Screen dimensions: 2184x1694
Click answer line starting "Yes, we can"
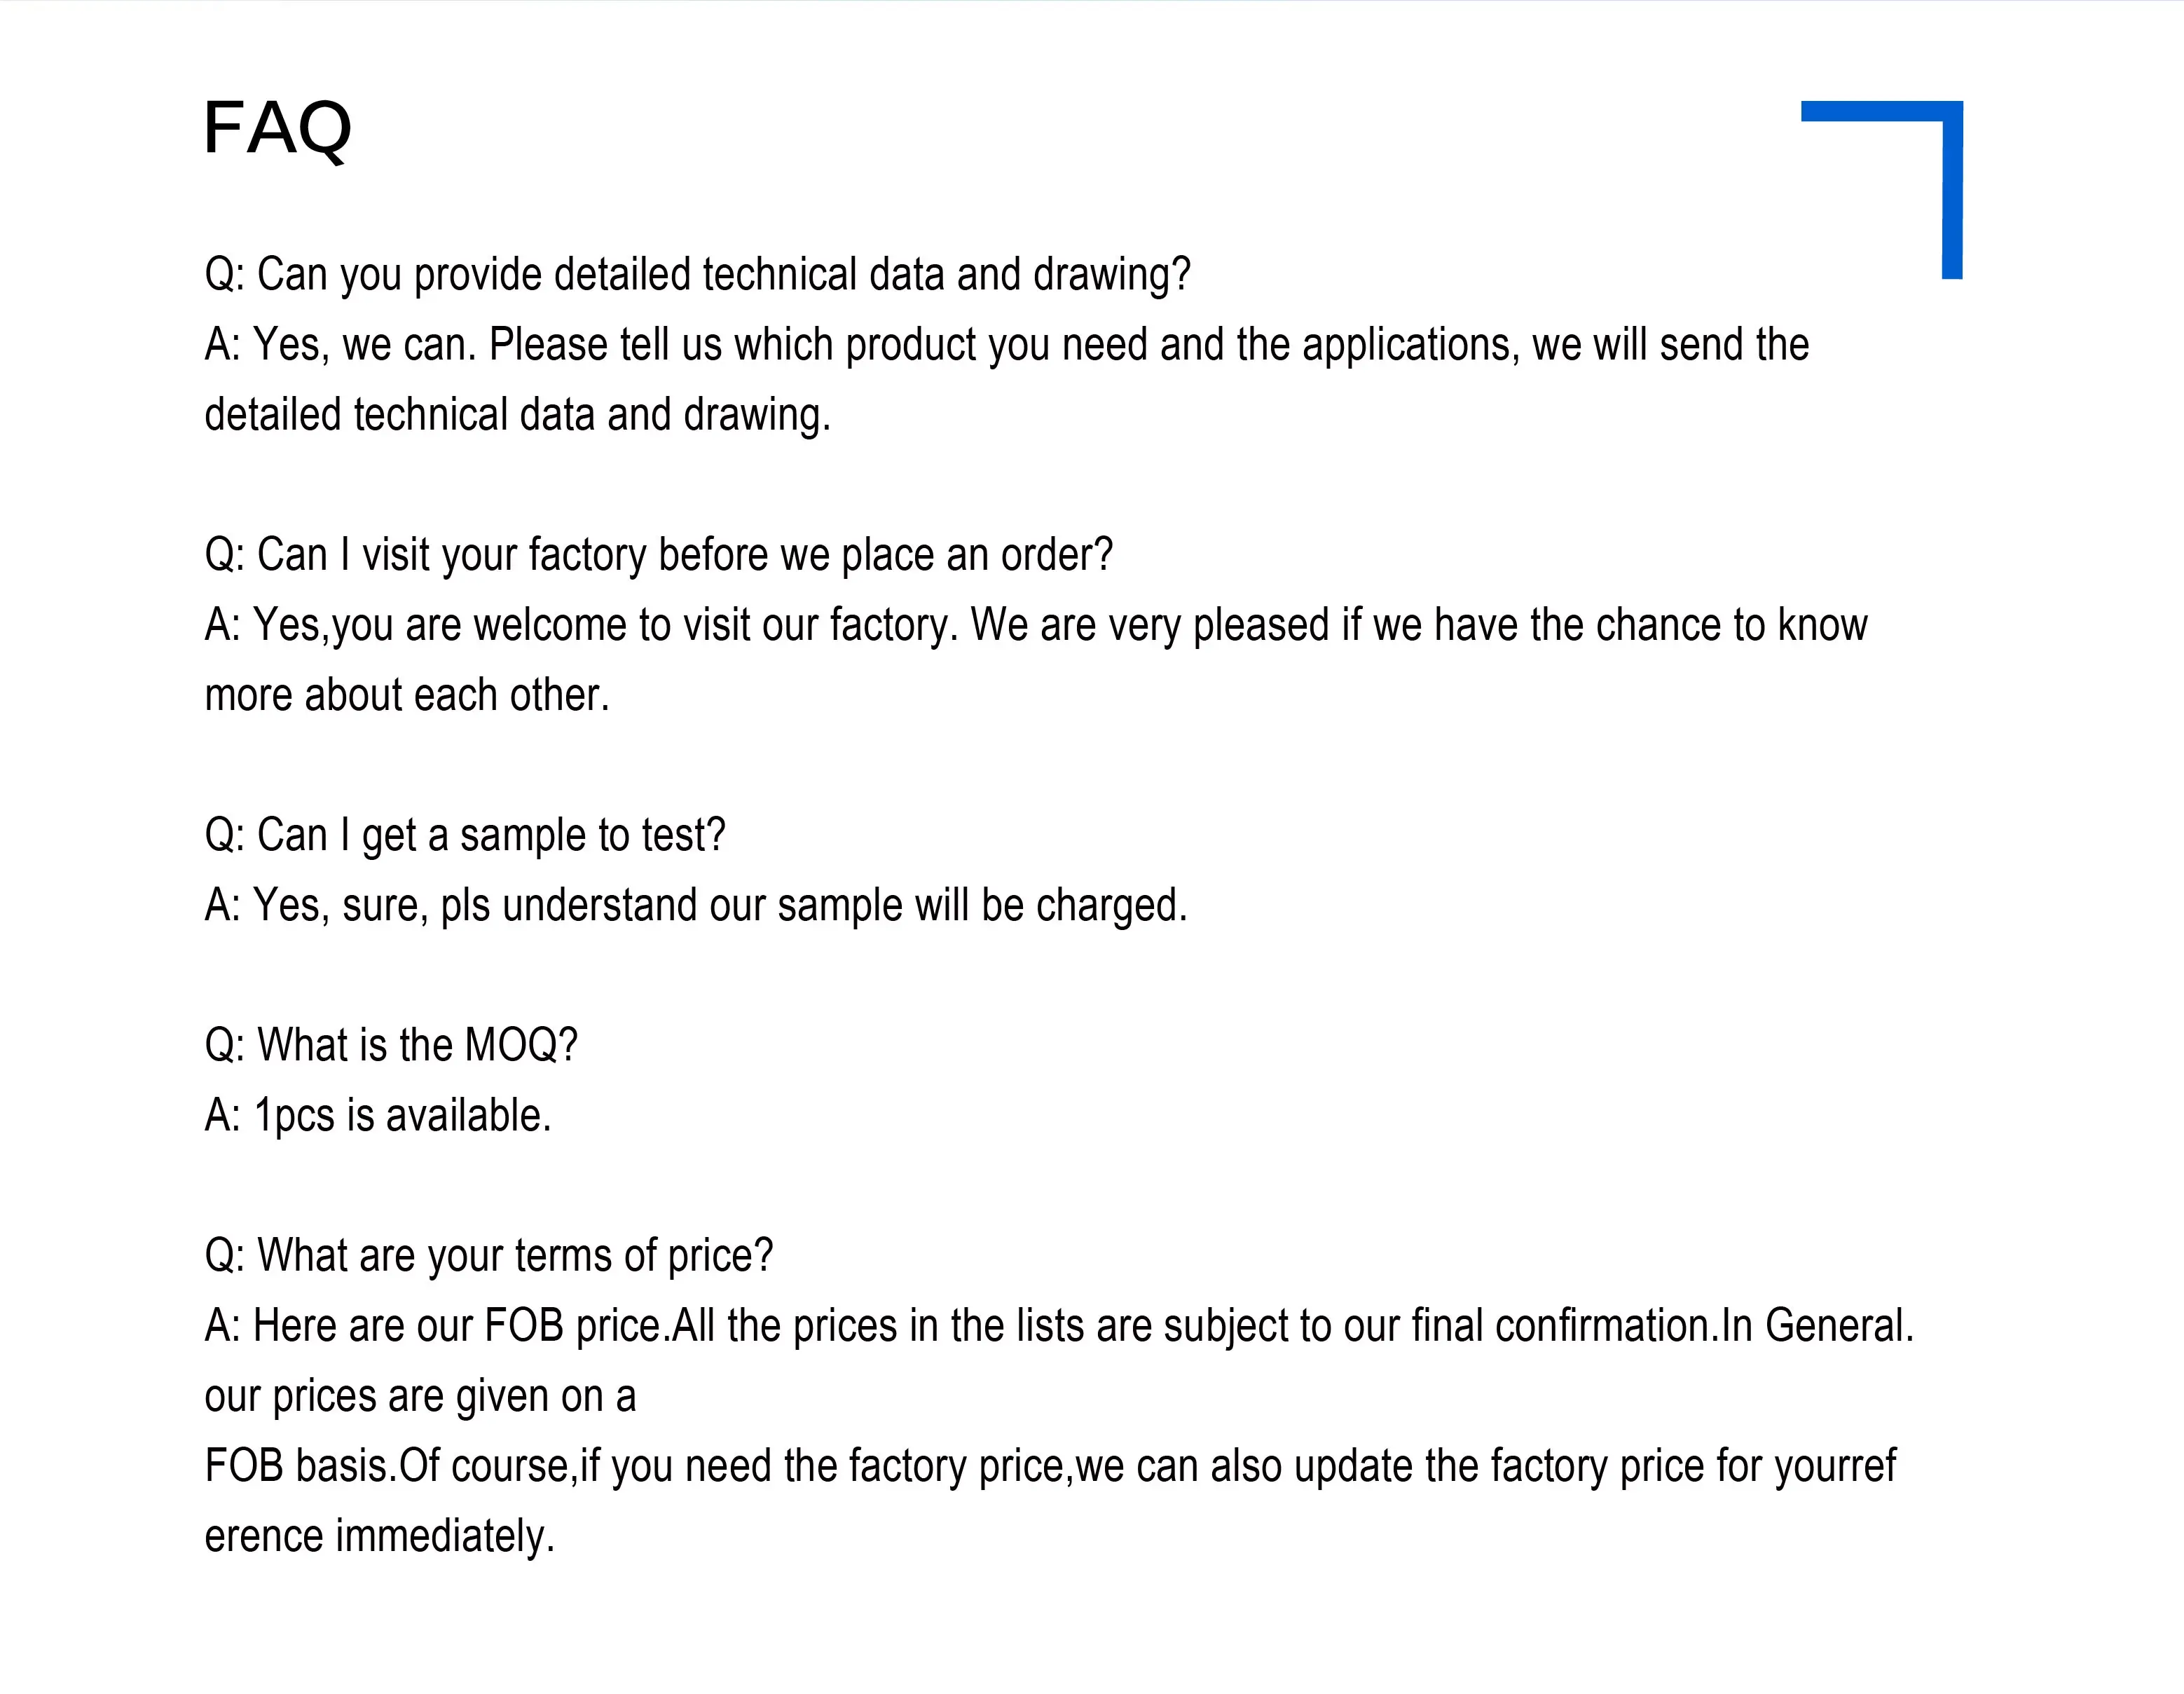coord(1006,345)
